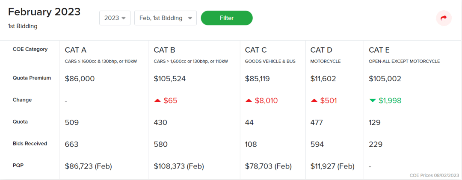Select the CAT A column header
The height and width of the screenshot is (180, 462).
tap(76, 50)
